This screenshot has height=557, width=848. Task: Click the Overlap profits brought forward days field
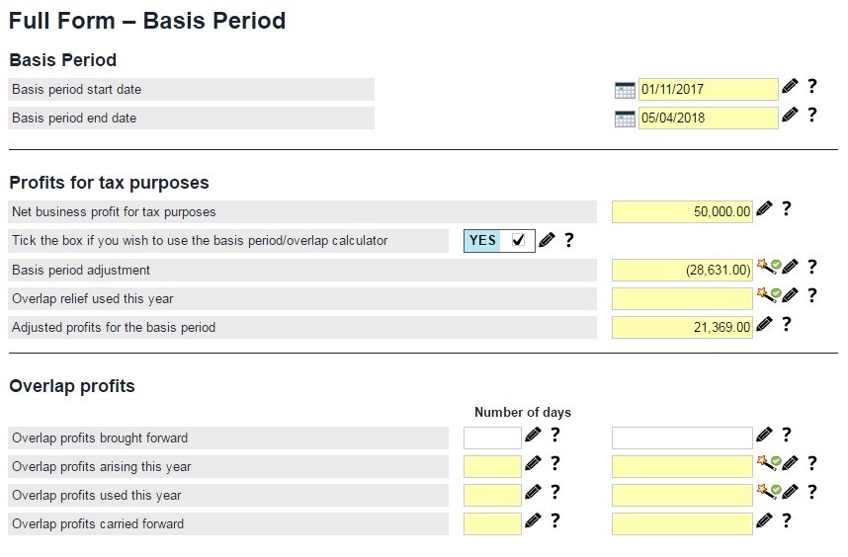(x=492, y=438)
